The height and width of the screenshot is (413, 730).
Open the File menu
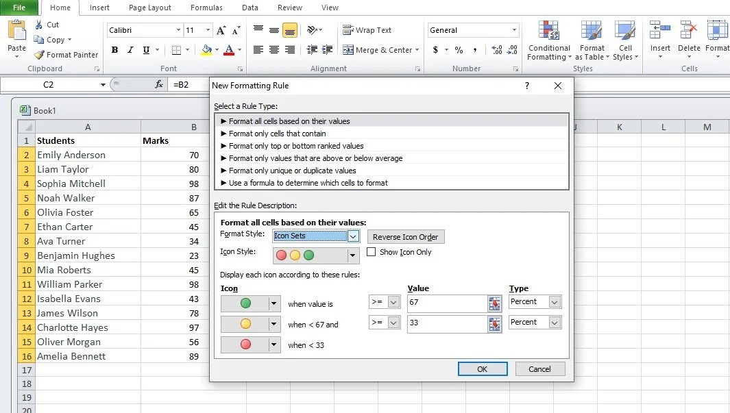click(x=19, y=8)
